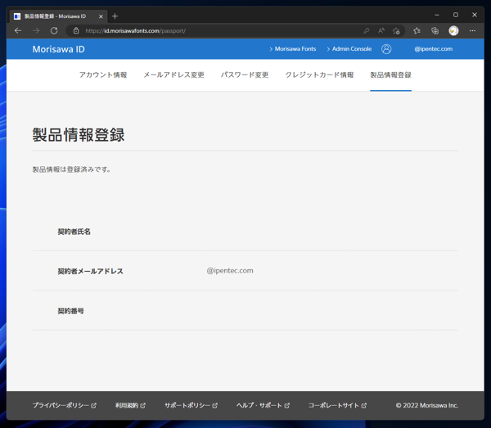Open the ヘルプ・サポート footer link

[x=263, y=405]
